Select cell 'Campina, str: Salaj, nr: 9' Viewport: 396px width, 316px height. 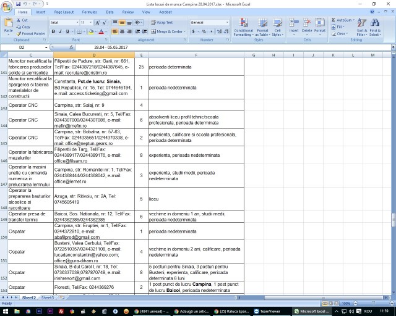coord(94,105)
